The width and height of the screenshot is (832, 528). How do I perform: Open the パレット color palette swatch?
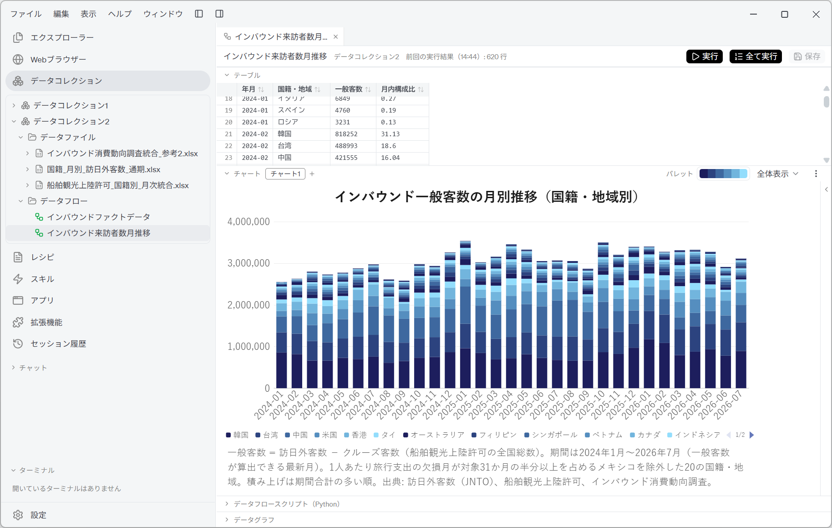pyautogui.click(x=723, y=174)
